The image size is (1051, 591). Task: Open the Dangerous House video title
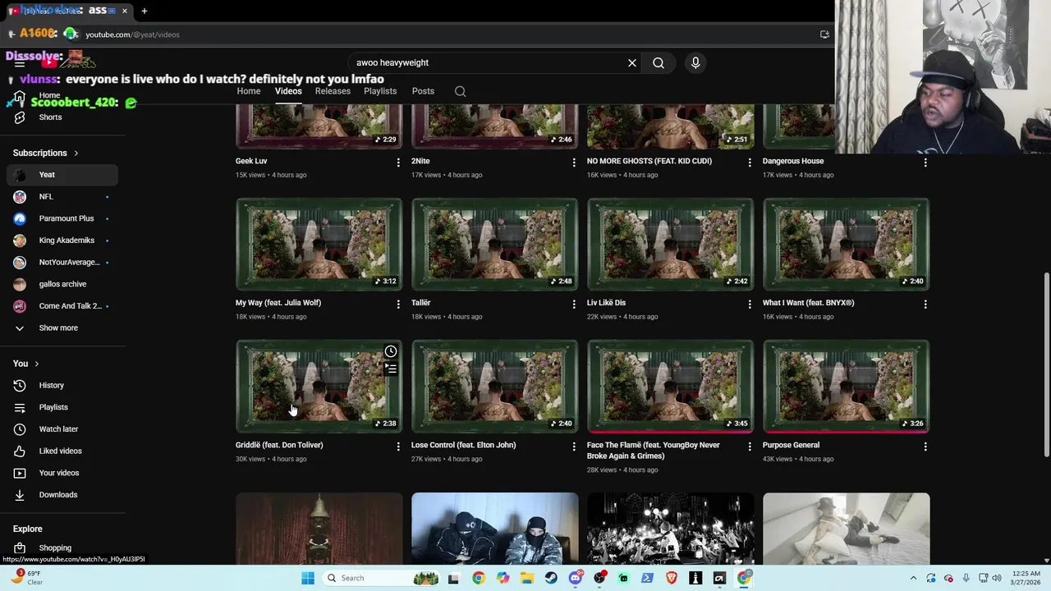[x=793, y=161]
